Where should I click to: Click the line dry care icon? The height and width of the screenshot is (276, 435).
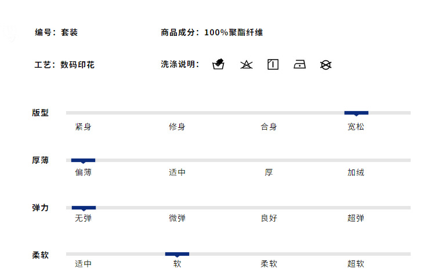pos(273,65)
